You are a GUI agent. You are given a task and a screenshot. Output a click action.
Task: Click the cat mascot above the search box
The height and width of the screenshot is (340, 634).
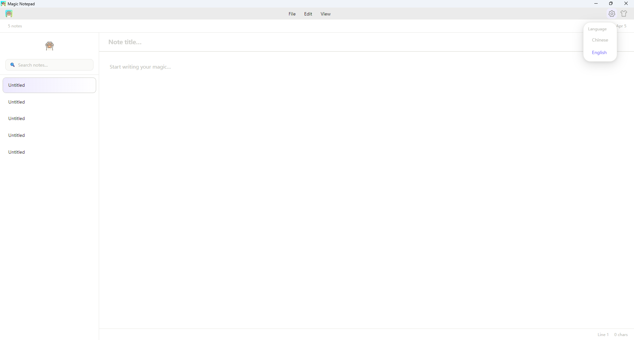50,46
